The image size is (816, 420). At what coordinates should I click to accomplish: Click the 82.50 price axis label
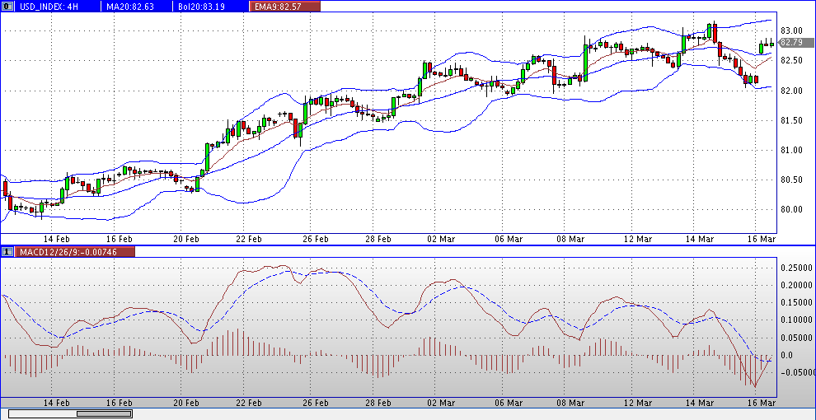pyautogui.click(x=790, y=61)
